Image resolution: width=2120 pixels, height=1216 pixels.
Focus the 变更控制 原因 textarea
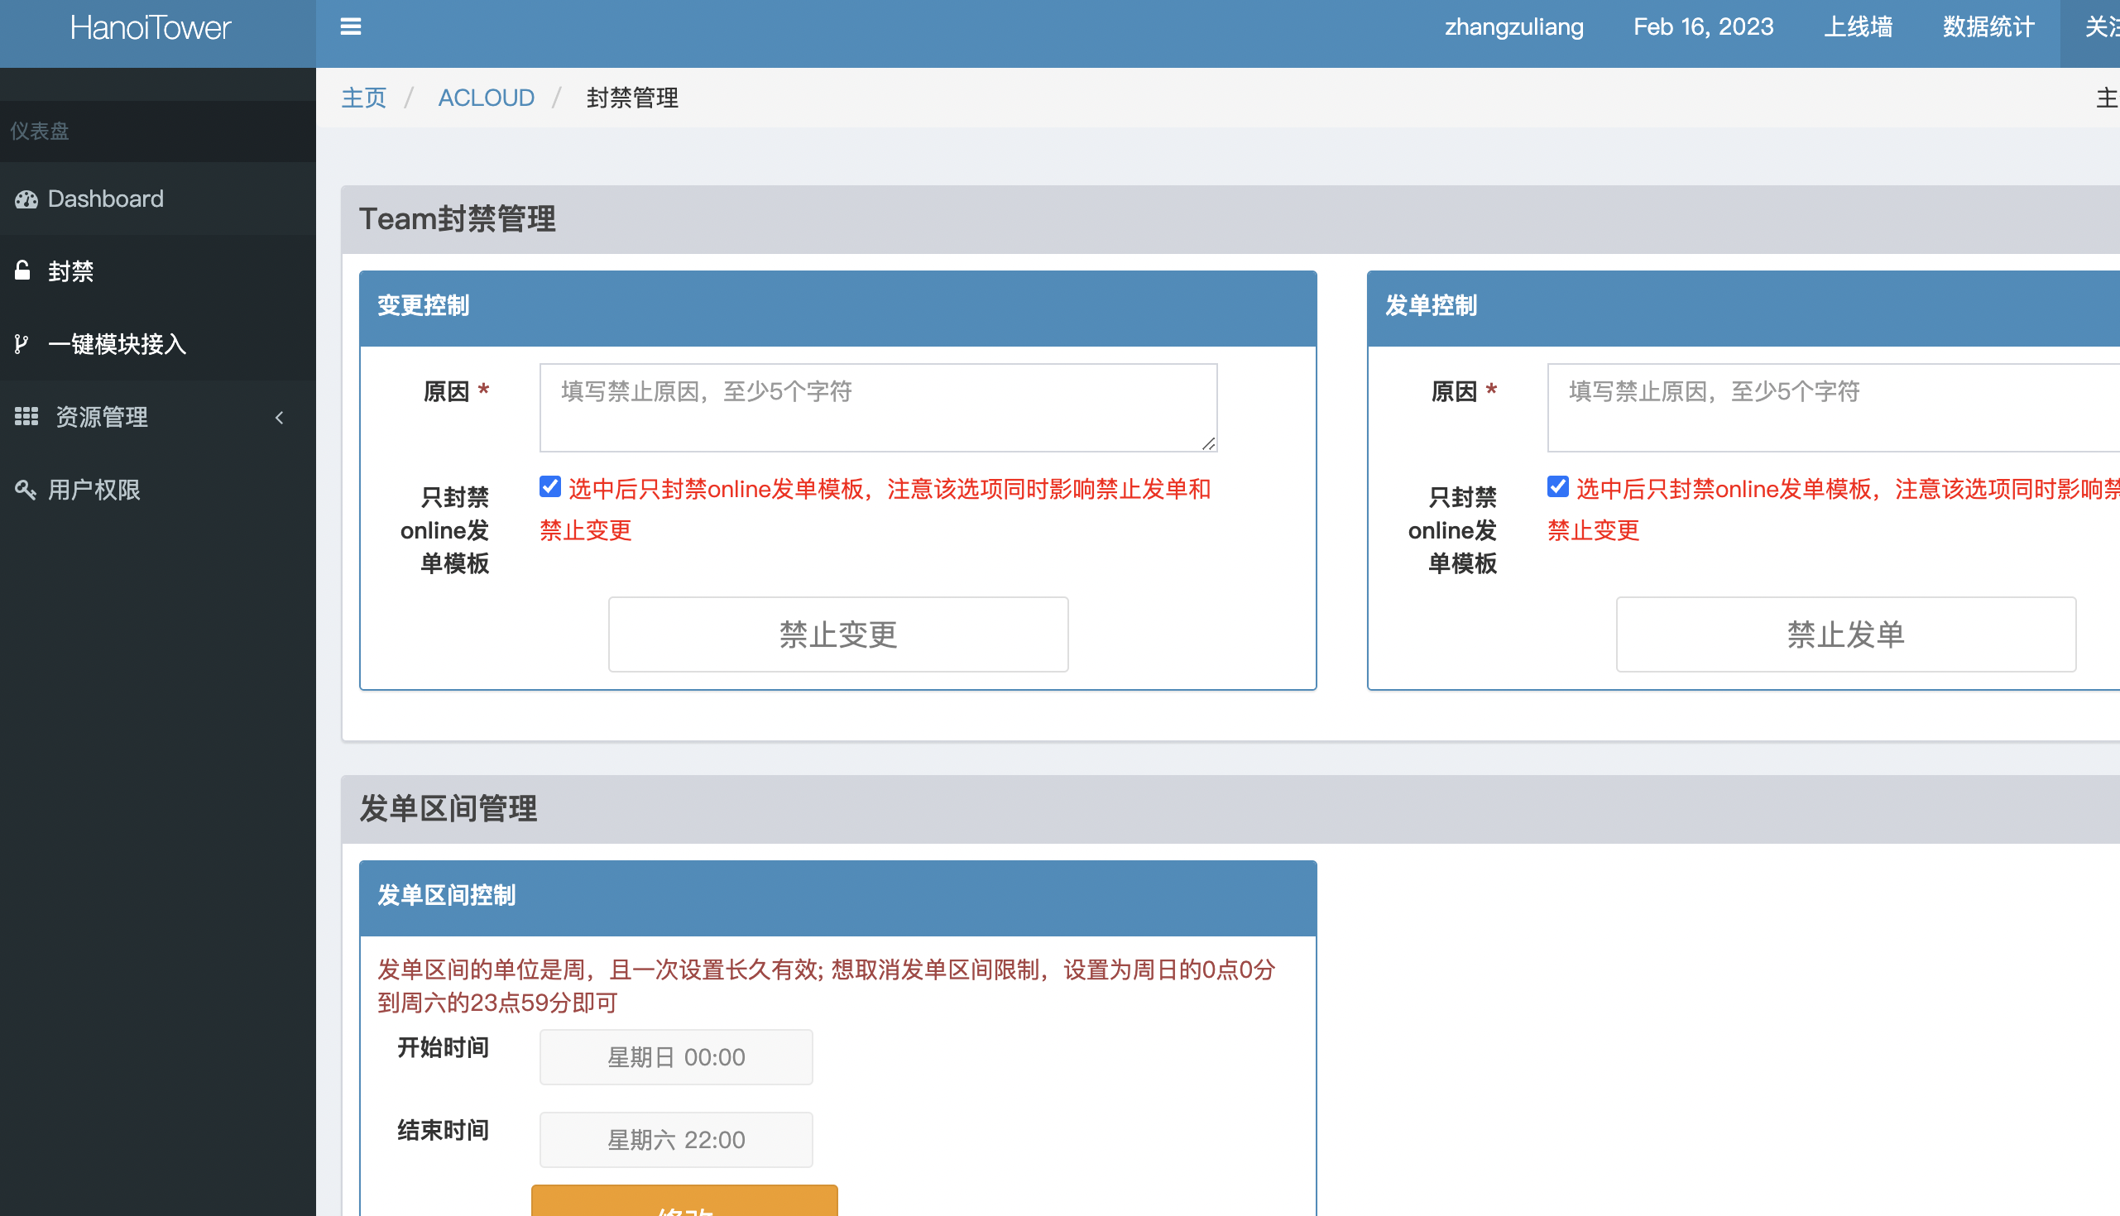878,408
